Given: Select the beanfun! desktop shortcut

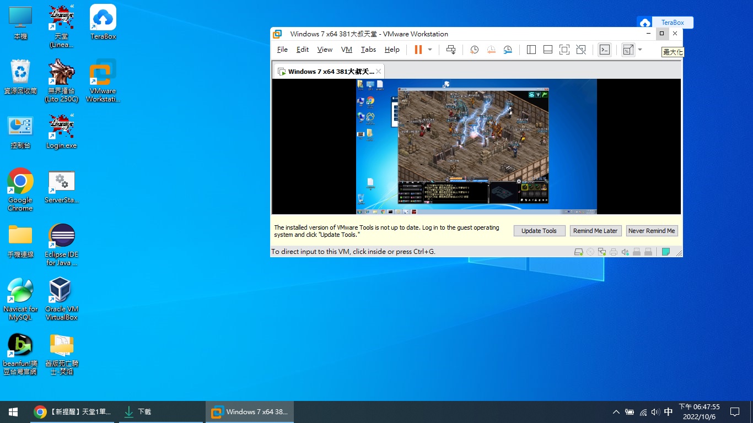Looking at the screenshot, I should point(20,354).
